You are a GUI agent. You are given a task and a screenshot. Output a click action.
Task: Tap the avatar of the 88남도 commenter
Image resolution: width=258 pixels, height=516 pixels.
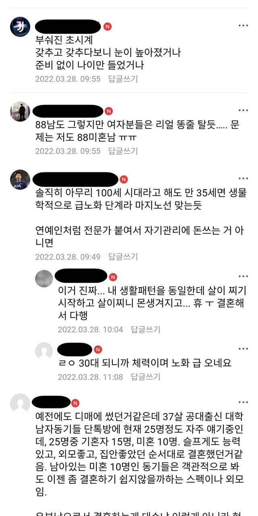[x=20, y=111]
